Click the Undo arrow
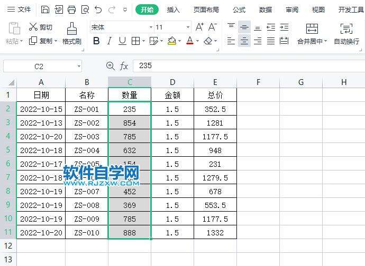 click(x=98, y=9)
